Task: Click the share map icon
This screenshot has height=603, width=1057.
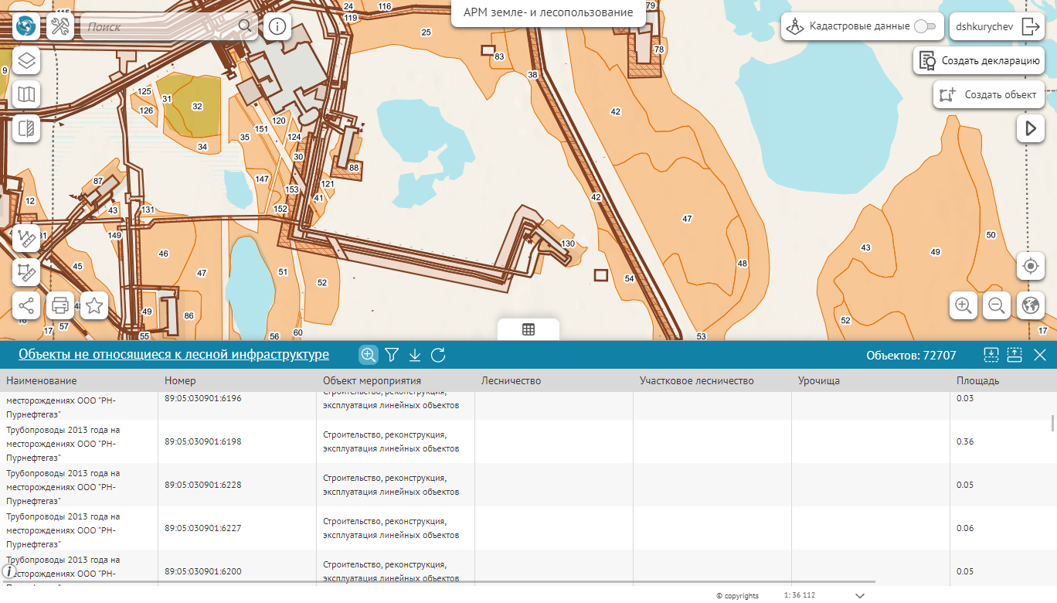Action: click(x=26, y=305)
